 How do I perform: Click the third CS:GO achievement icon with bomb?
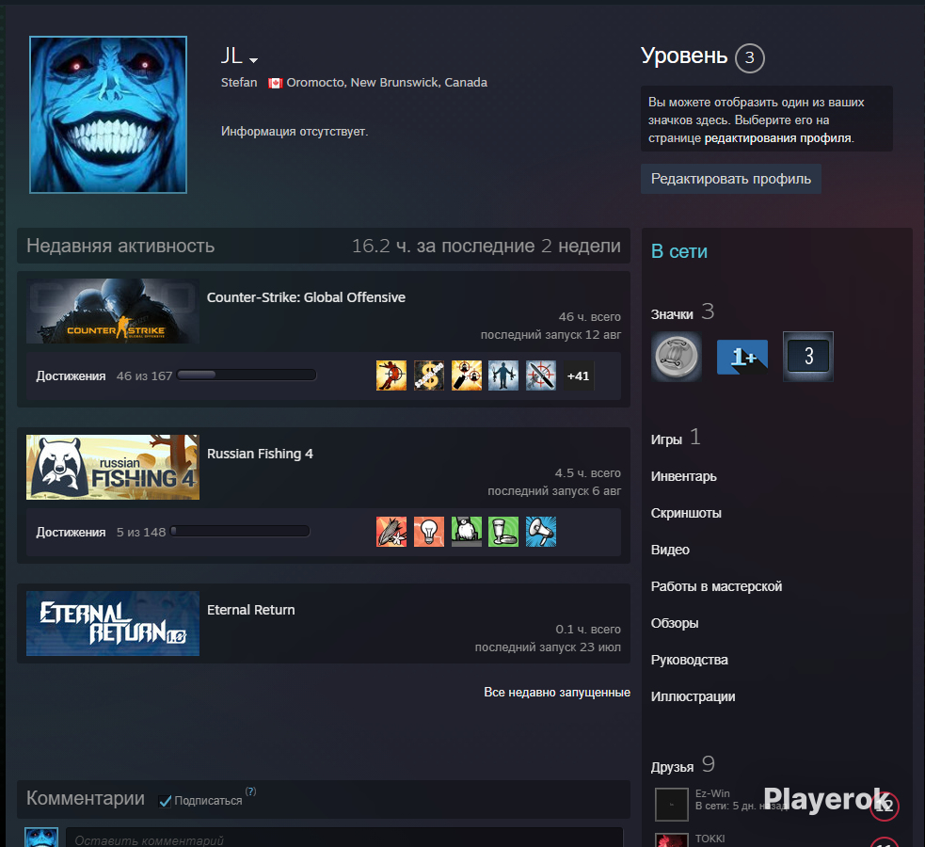click(x=467, y=376)
